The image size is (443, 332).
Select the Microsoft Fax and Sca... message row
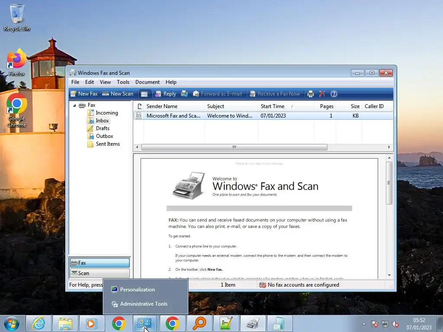point(263,116)
